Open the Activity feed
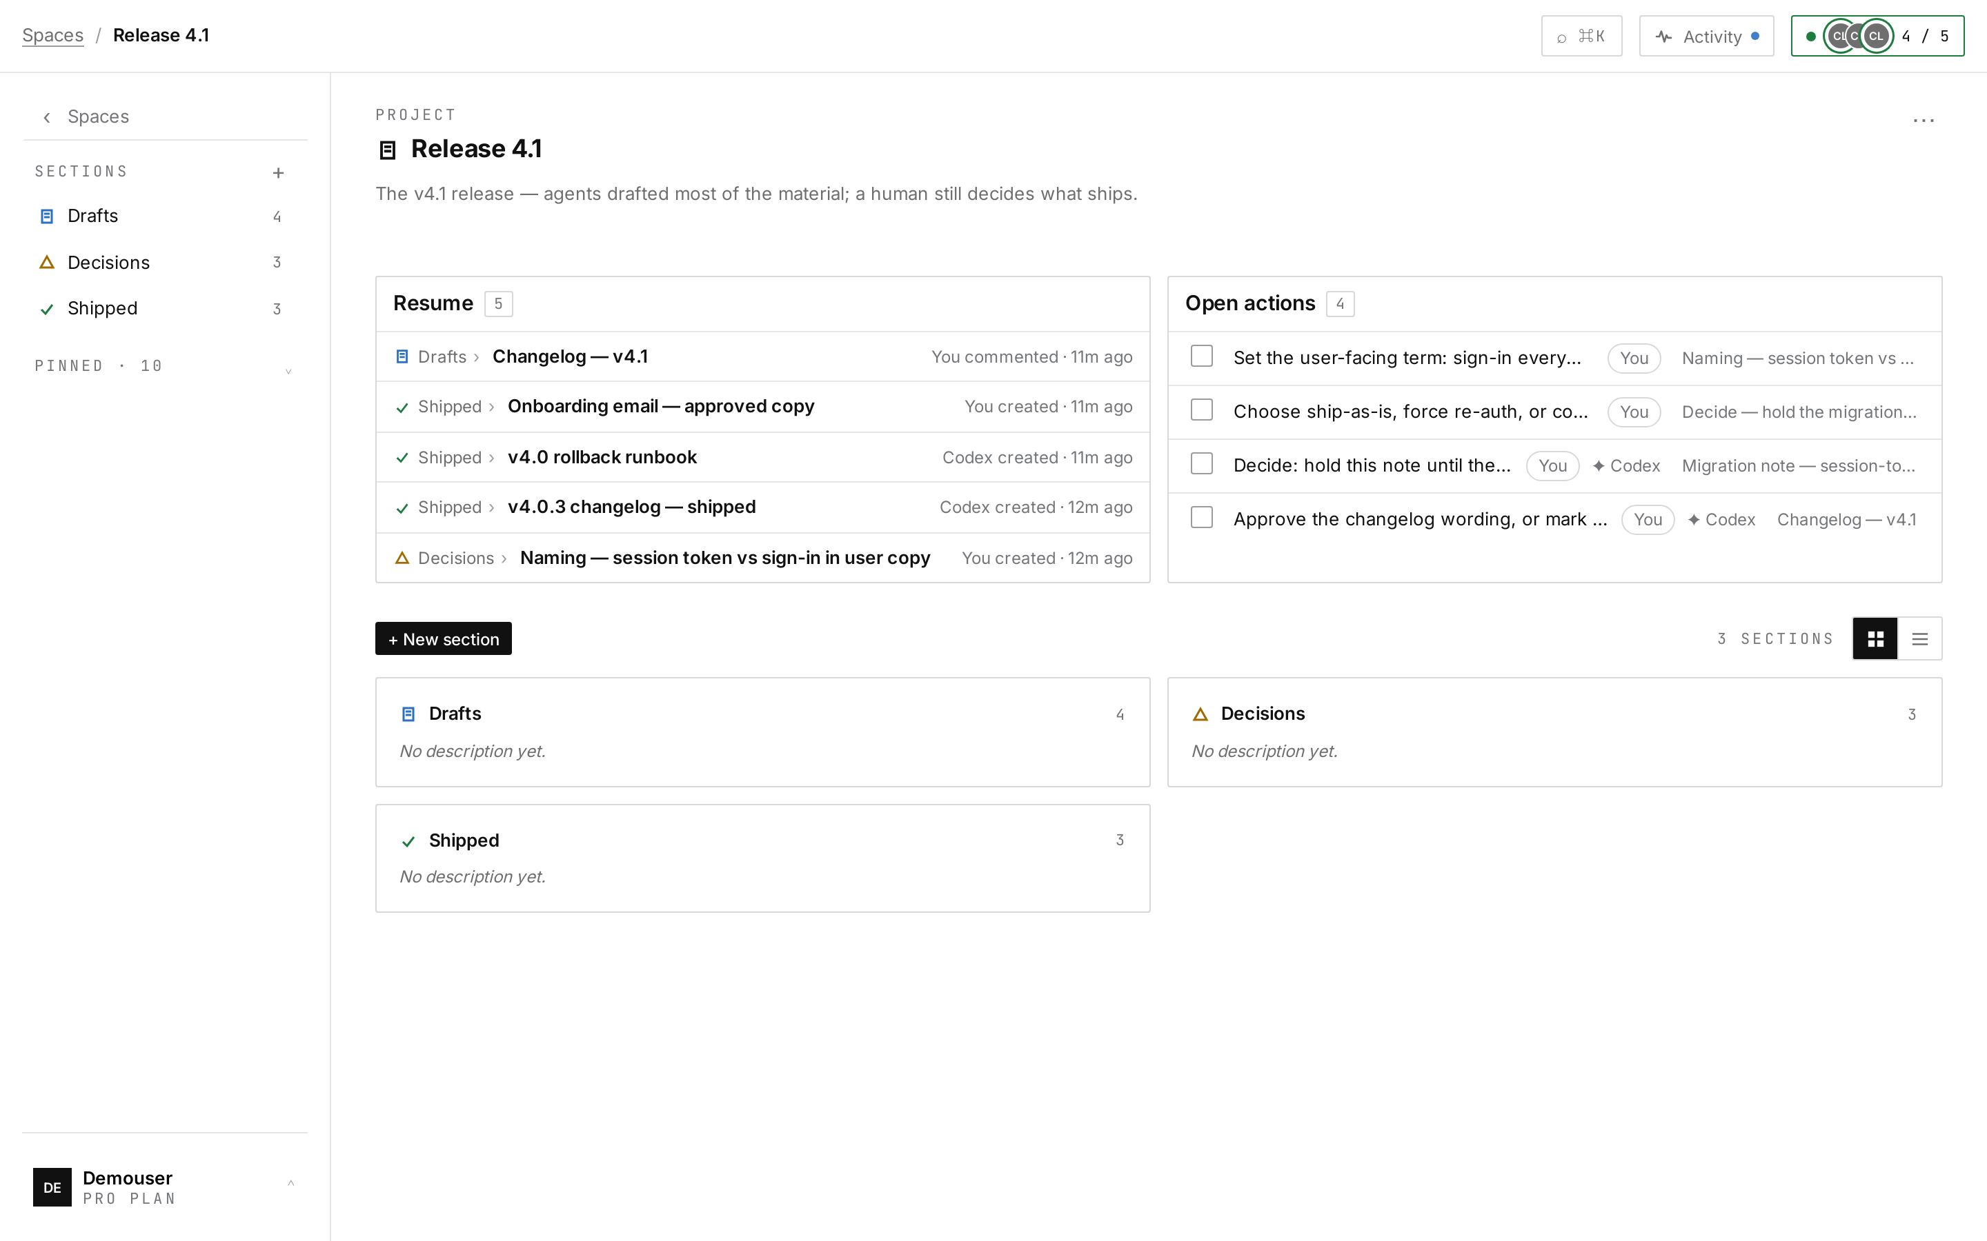This screenshot has height=1241, width=1987. [x=1706, y=36]
